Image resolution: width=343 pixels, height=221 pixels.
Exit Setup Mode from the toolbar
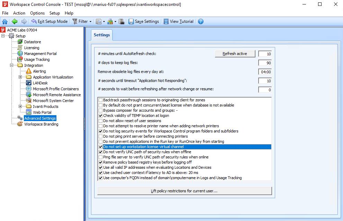[x=49, y=21]
